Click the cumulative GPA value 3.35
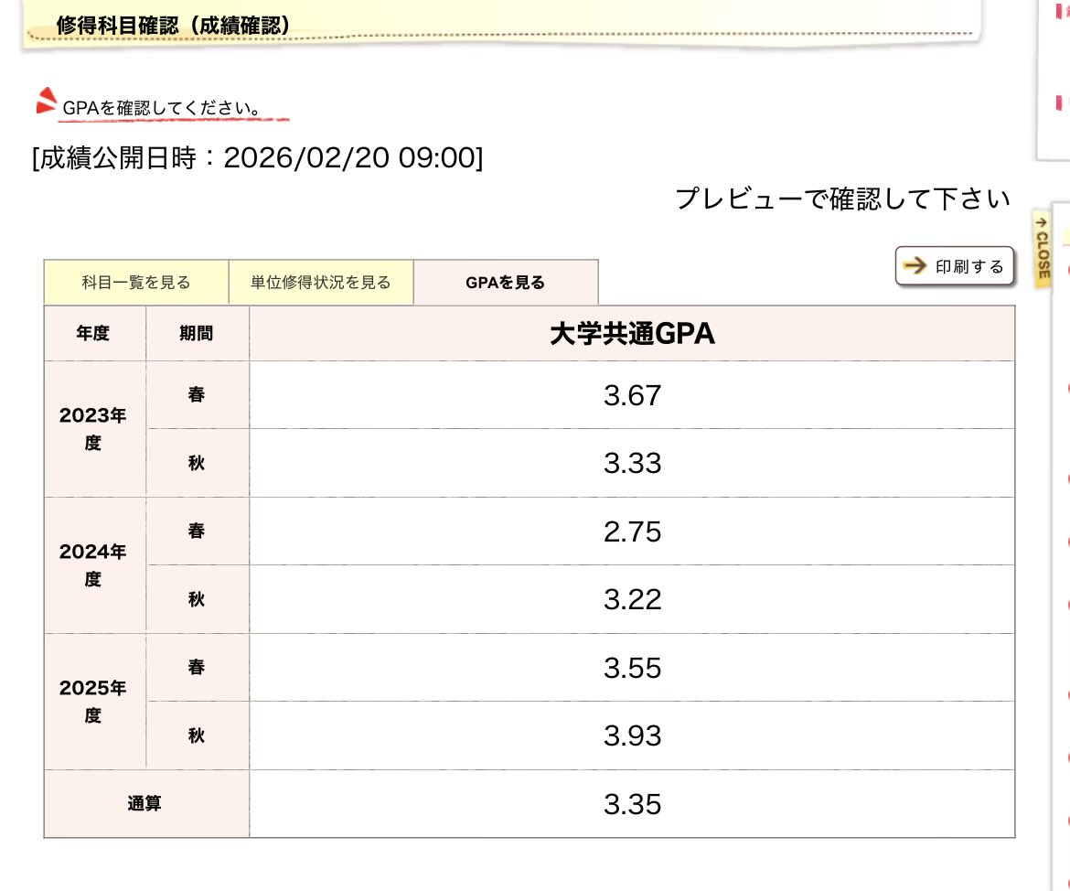Image resolution: width=1070 pixels, height=891 pixels. tap(632, 804)
